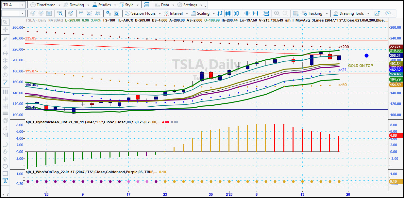404x198 pixels.
Task: Expand the Studies dropdown arrow
Action: 115,5
